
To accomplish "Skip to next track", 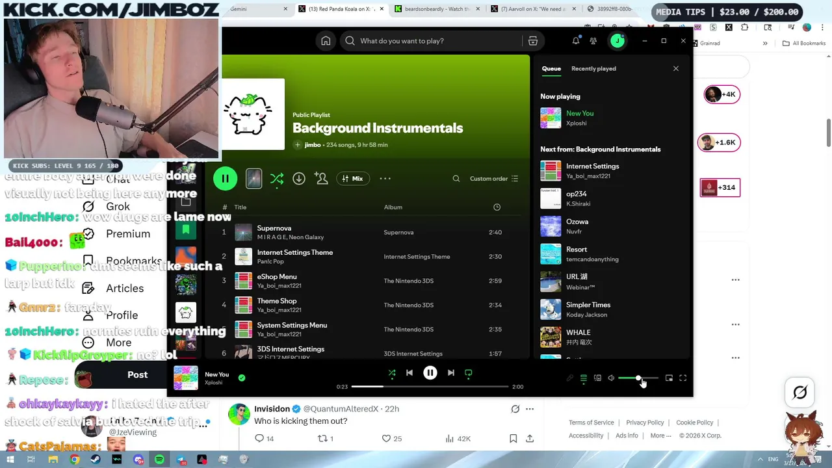I will [450, 373].
